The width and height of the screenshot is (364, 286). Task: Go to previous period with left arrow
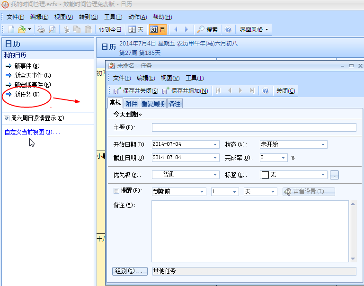coord(176,29)
